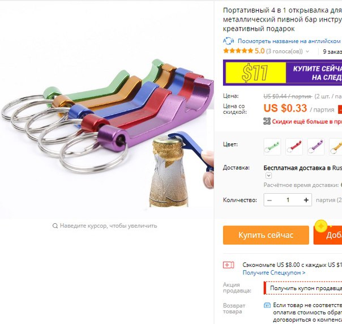This screenshot has width=342, height=324.
Task: Decrease quantity with the minus button
Action: pos(270,200)
